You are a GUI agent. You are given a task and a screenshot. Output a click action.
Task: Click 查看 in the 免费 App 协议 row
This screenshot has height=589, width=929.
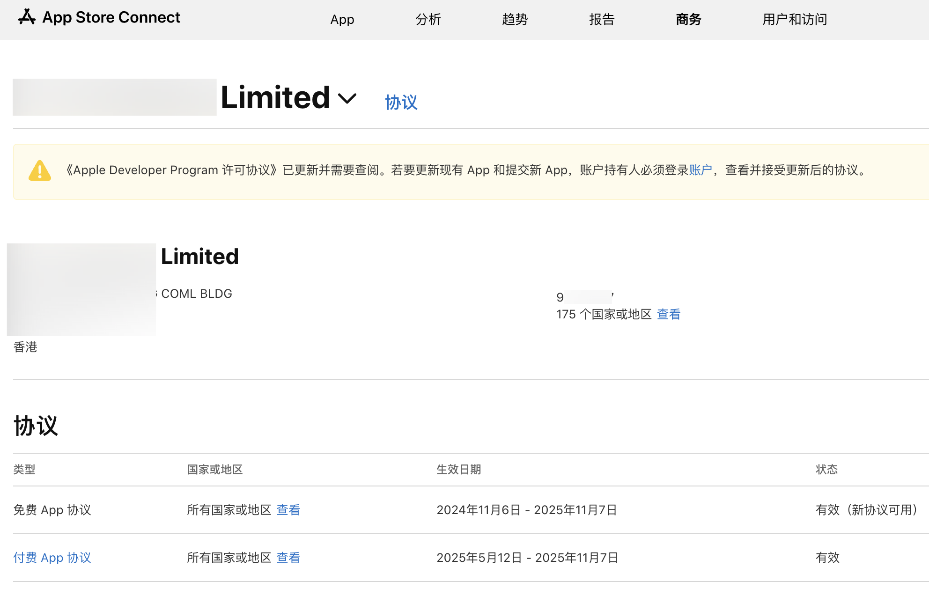pyautogui.click(x=288, y=510)
